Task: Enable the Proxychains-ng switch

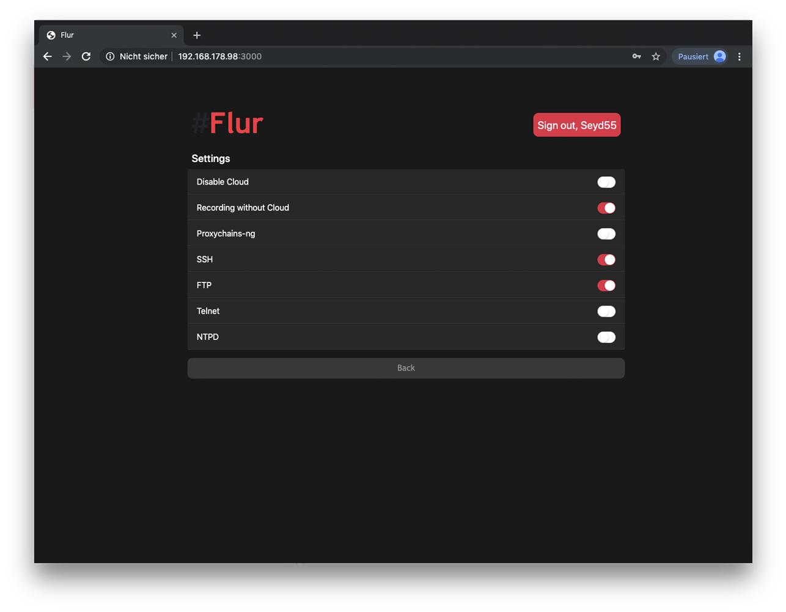Action: tap(606, 234)
